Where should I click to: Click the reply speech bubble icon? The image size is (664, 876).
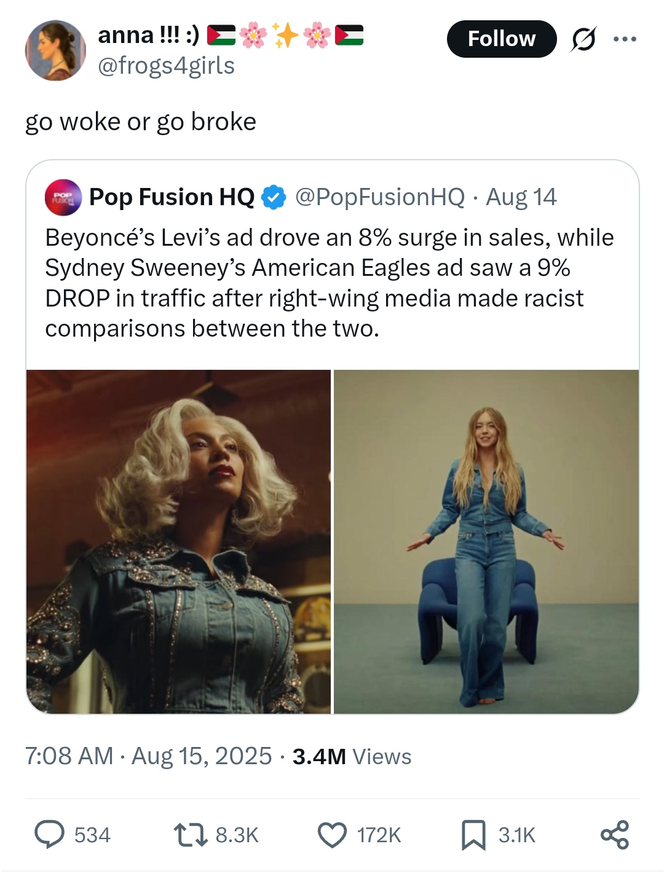[x=49, y=835]
